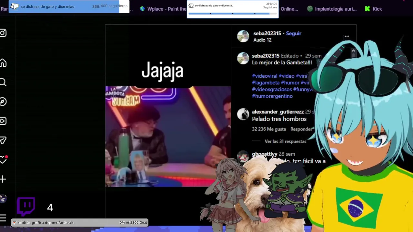
Task: Open alexxander_gutierrezz username
Action: point(278,112)
